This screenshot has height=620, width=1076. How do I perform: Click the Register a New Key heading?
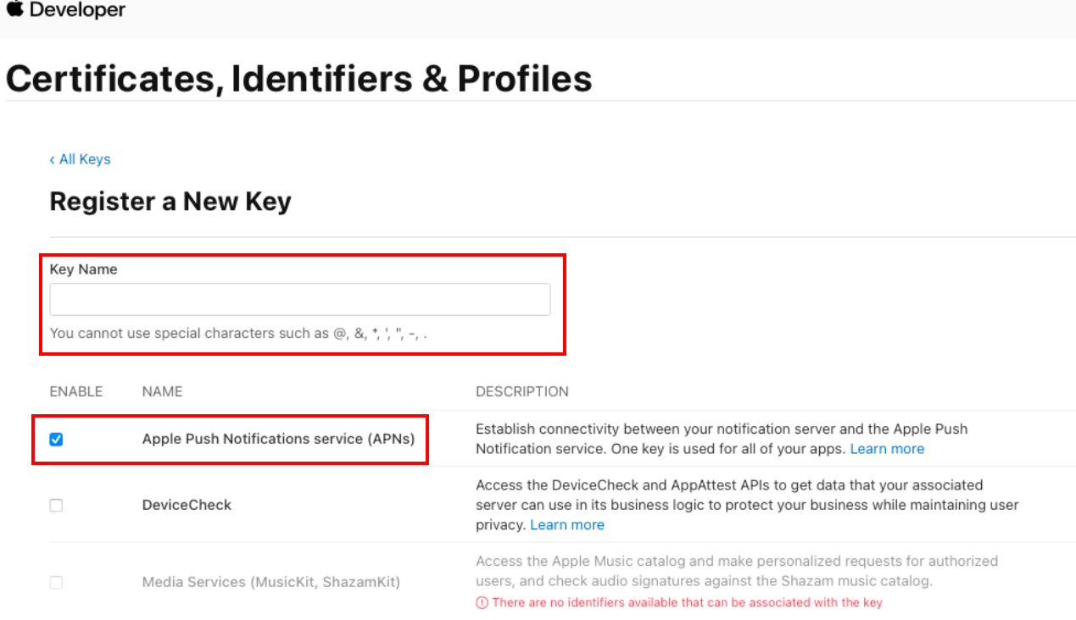click(x=170, y=202)
